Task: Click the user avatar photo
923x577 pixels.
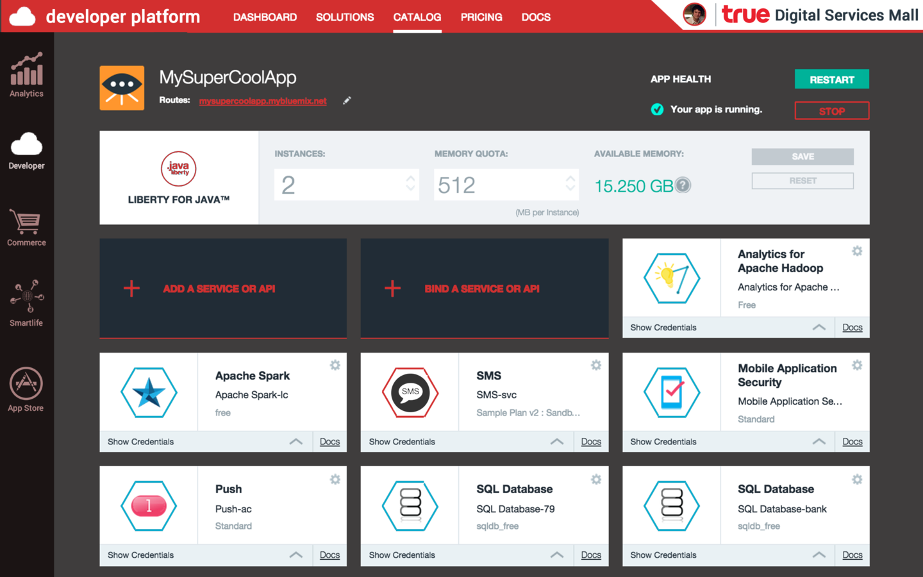Action: coord(694,14)
